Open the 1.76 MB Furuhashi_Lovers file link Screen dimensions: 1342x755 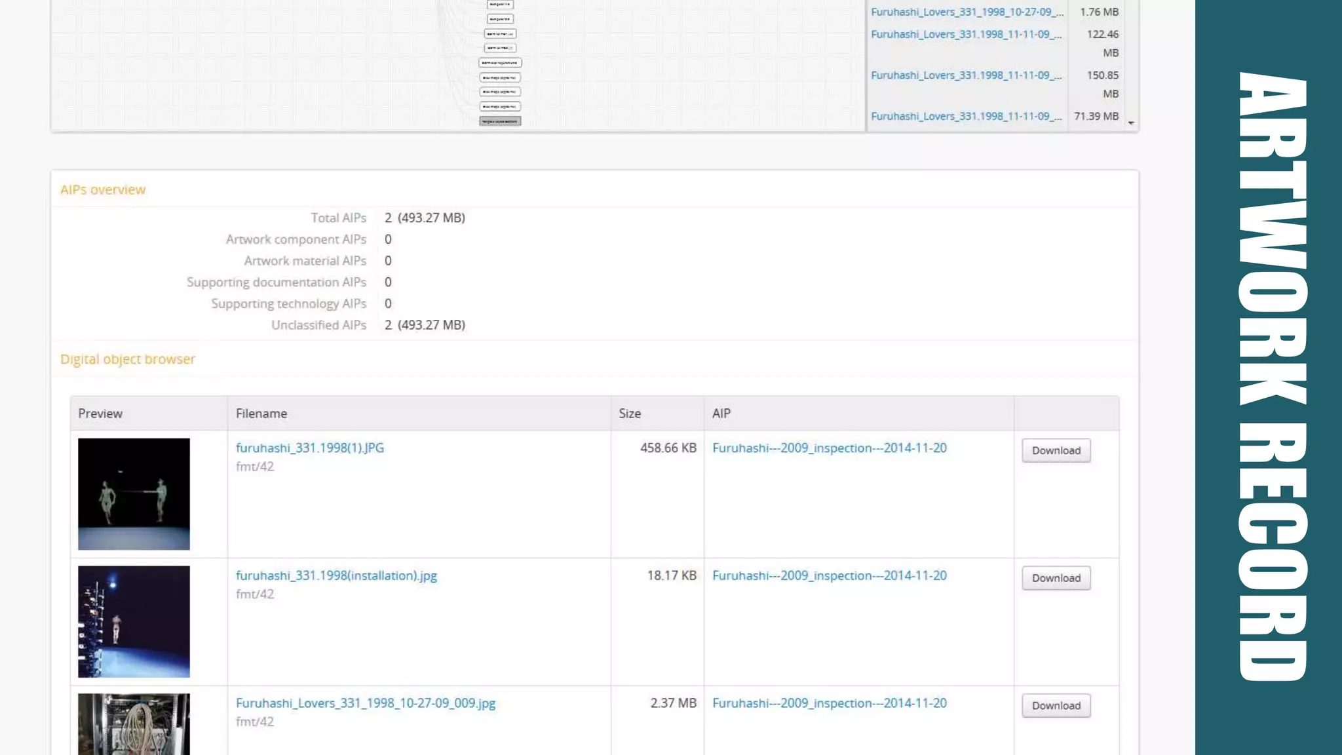[967, 12]
